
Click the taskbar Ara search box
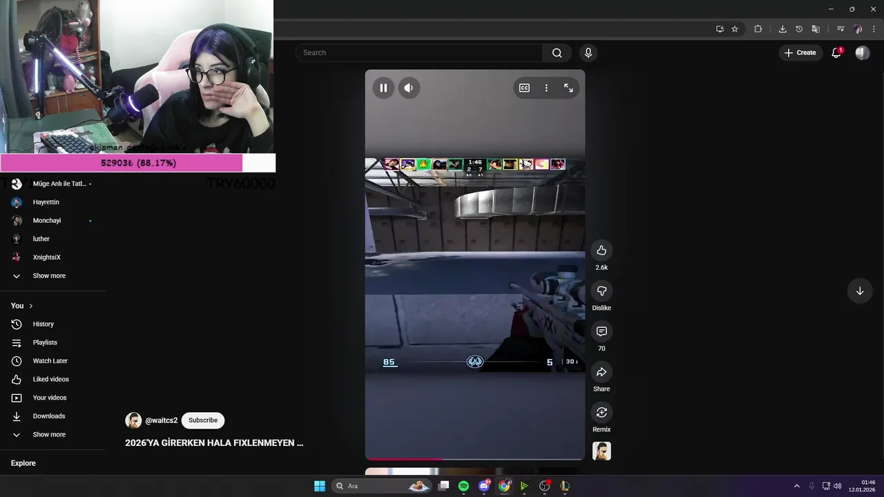coord(383,486)
